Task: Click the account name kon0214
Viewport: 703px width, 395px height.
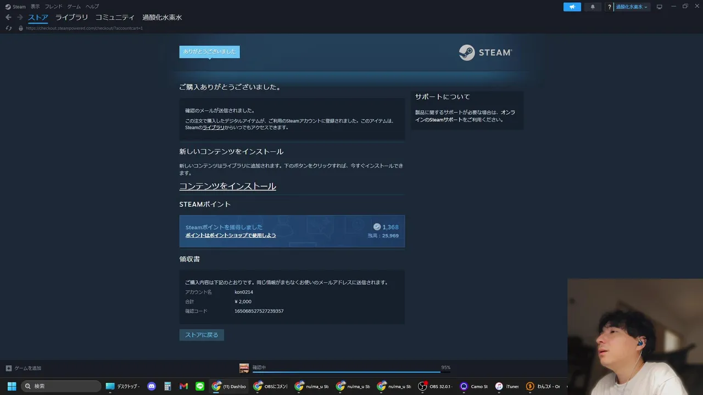Action: (244, 292)
